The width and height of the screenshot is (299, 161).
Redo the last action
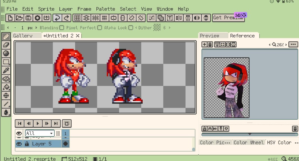click(x=66, y=18)
